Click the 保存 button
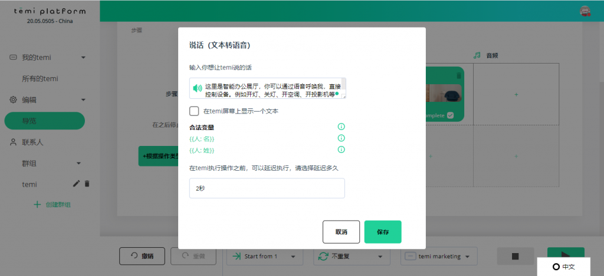The height and width of the screenshot is (276, 604). 383,232
